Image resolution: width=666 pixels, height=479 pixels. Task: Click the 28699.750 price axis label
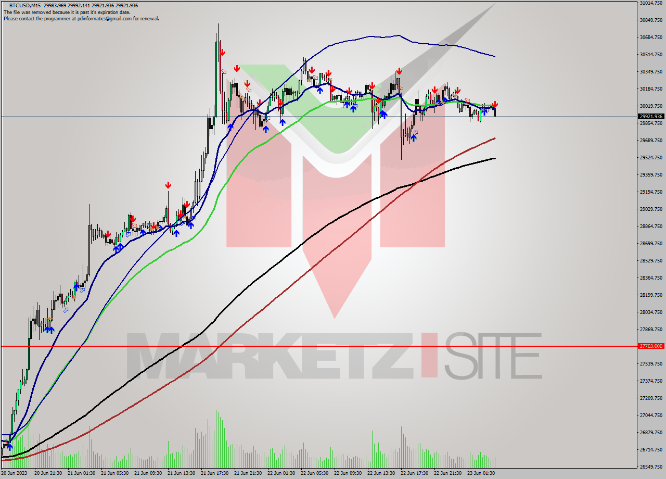(651, 244)
